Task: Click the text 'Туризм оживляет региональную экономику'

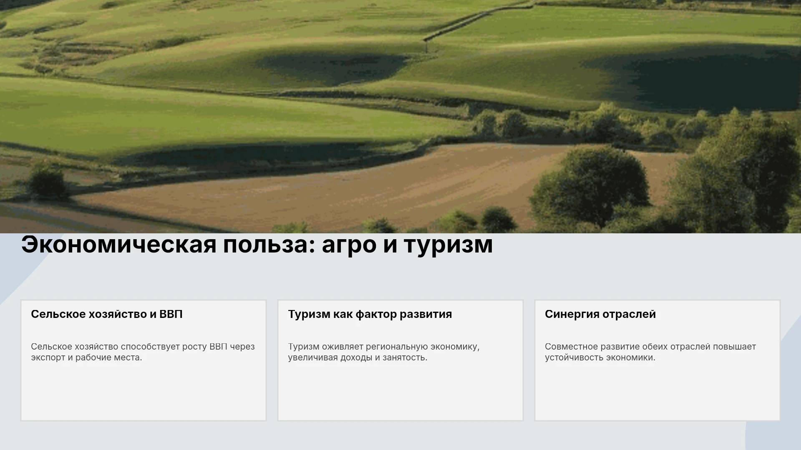Action: pyautogui.click(x=383, y=347)
